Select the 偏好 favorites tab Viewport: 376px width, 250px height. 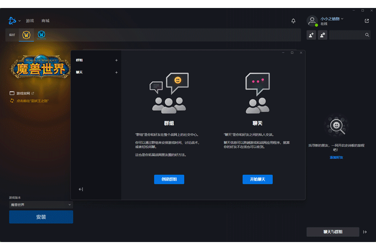(12, 35)
